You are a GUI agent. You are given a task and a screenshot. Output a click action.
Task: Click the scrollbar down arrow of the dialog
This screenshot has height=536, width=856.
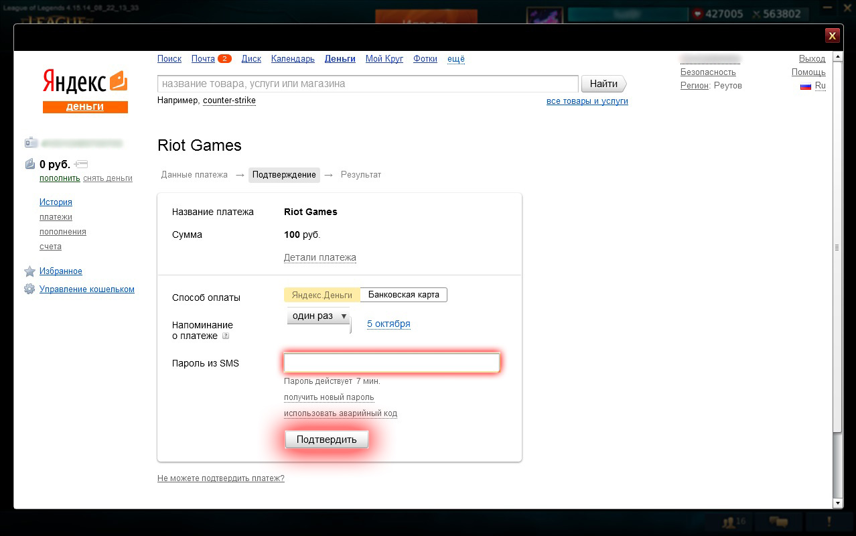click(x=837, y=503)
